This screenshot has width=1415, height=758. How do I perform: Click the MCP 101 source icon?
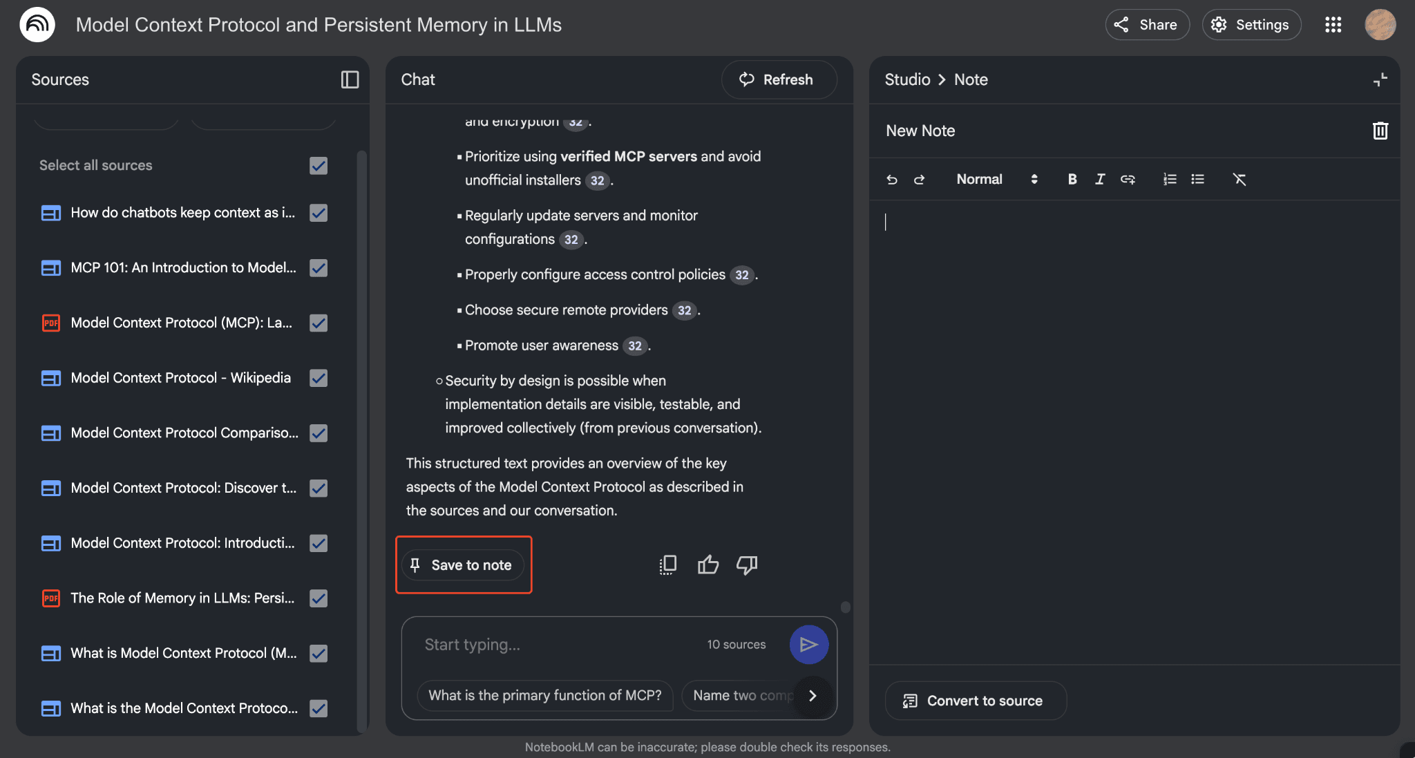click(51, 268)
